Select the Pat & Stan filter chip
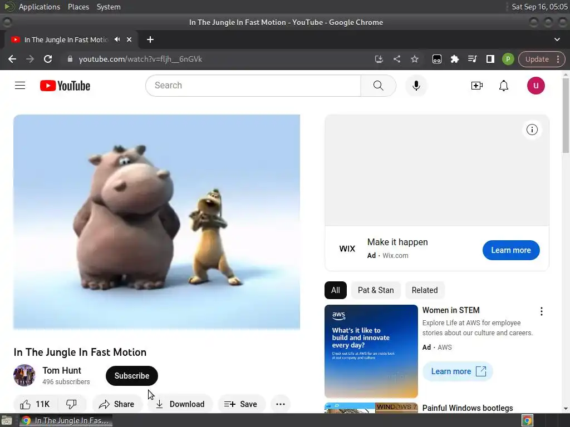The image size is (570, 427). (376, 290)
